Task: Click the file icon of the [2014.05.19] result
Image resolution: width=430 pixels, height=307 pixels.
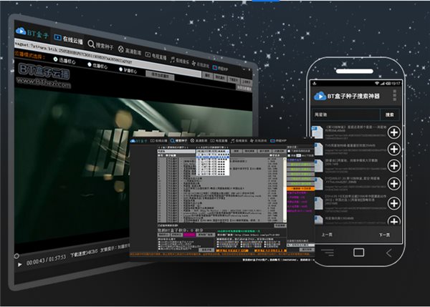Action: coord(318,203)
